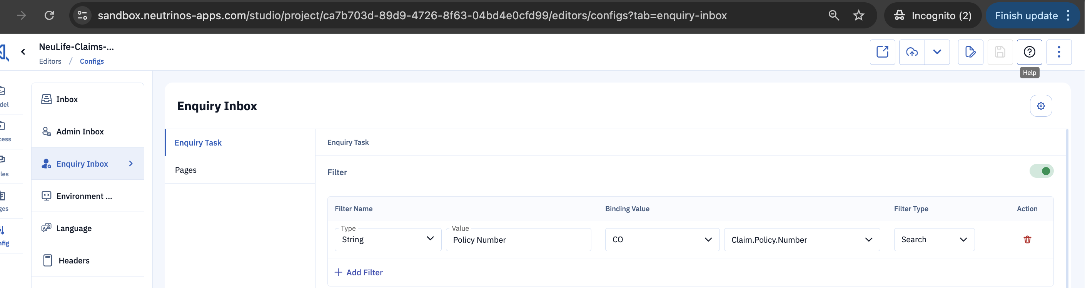The image size is (1085, 288).
Task: Toggle the Filter switch off
Action: 1041,171
